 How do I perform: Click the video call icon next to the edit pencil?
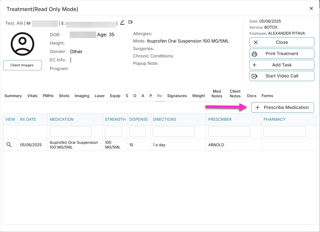click(x=130, y=22)
